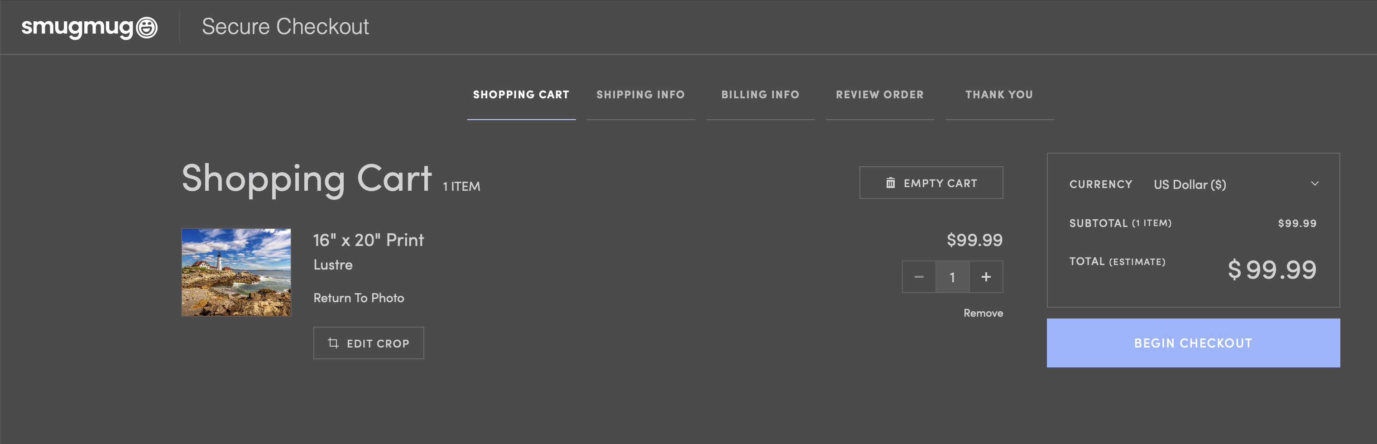Image resolution: width=1377 pixels, height=444 pixels.
Task: Open the US Dollar ($) currency selector
Action: pyautogui.click(x=1190, y=184)
